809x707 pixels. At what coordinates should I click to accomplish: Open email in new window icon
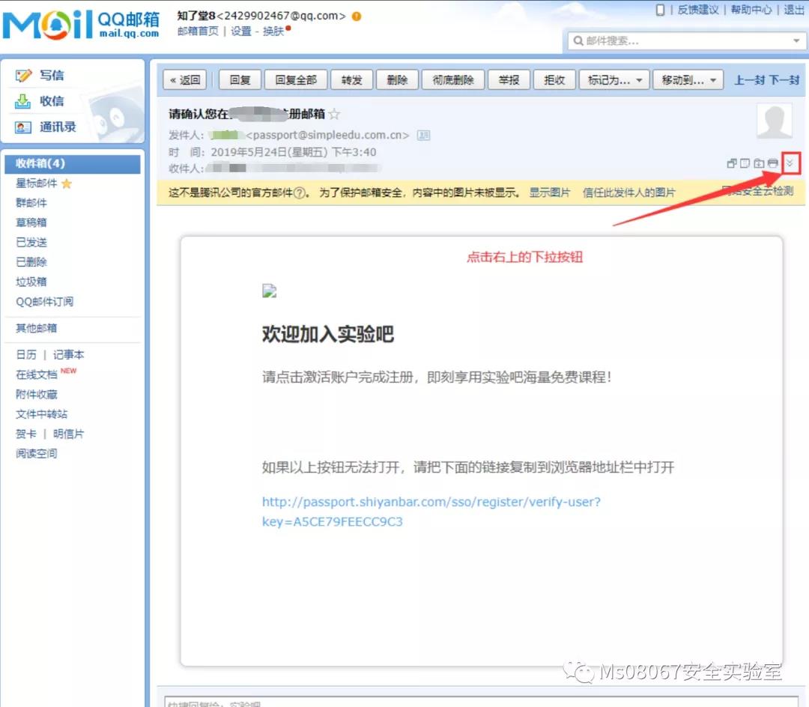point(732,164)
